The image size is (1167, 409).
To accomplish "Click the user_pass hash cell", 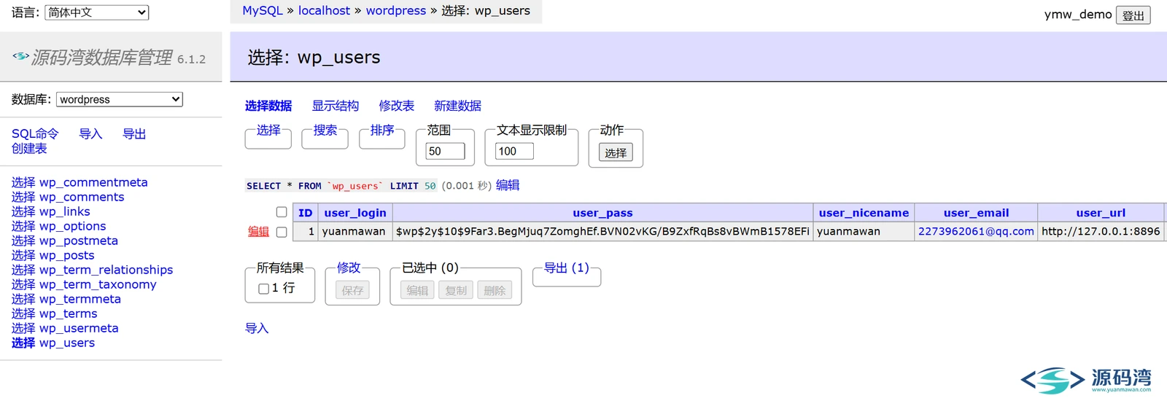I will tap(602, 231).
